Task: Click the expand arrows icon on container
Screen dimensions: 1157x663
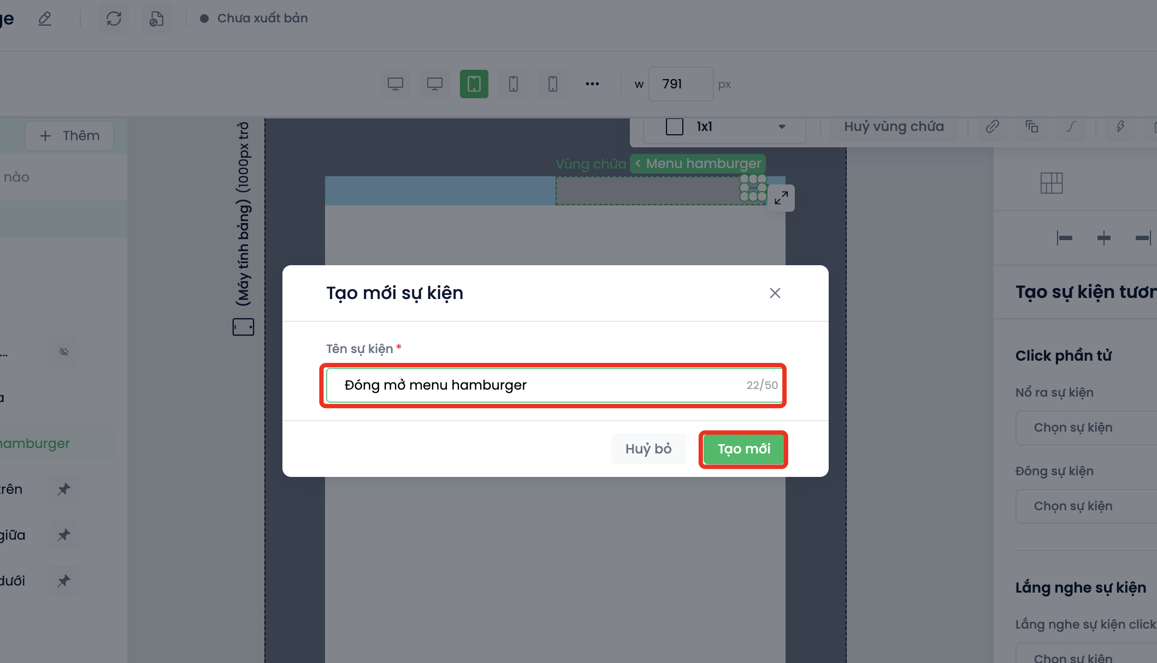Action: point(781,198)
